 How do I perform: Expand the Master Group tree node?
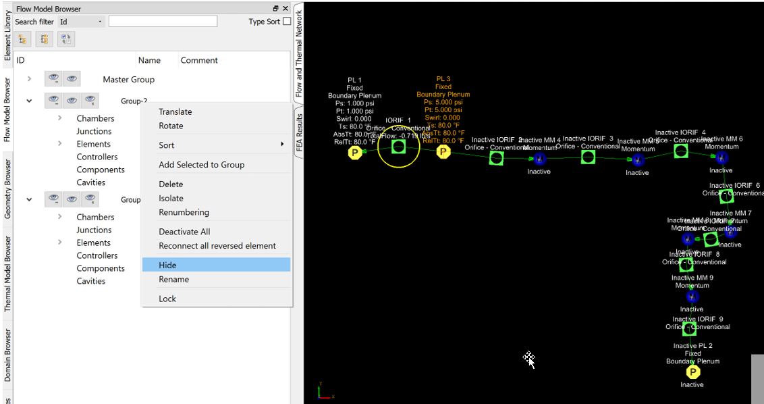point(29,79)
